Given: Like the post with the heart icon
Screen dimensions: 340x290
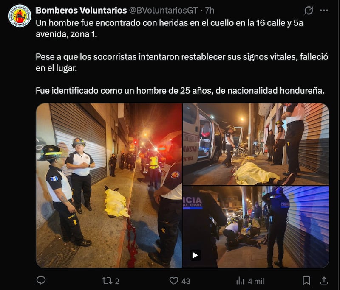Looking at the screenshot, I should click(174, 281).
